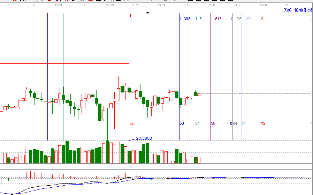Screen dimensions: 313x195
Task: Click the teal bar count label 54
Action: (x=197, y=123)
